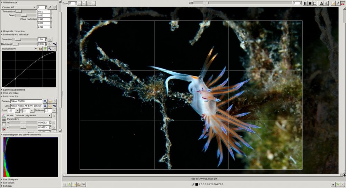Expand the Grayscale conversion section

click(1, 31)
